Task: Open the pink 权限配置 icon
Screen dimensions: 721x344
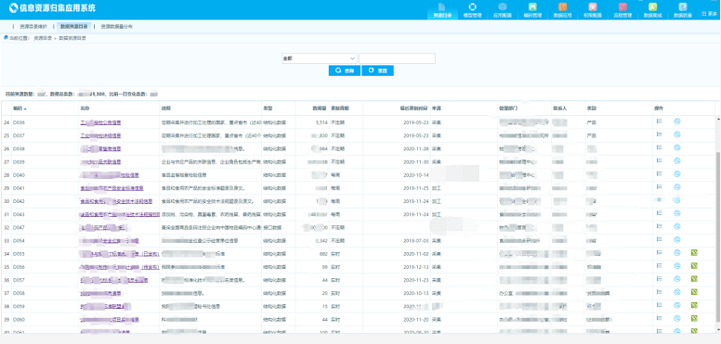Action: coord(593,6)
